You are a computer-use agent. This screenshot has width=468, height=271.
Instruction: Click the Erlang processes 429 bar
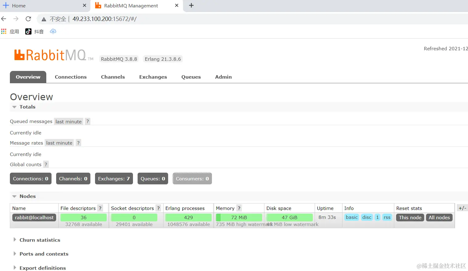coord(188,217)
